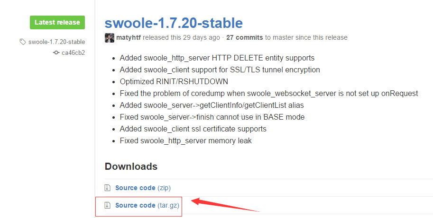Click matyhtf's avatar image
433x218 pixels.
(110, 38)
